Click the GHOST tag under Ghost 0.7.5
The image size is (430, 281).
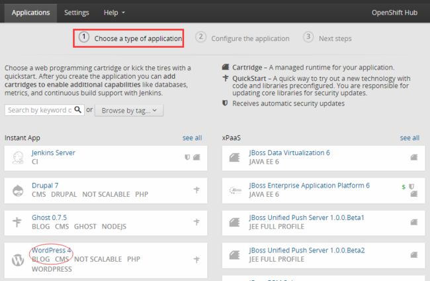(85, 227)
